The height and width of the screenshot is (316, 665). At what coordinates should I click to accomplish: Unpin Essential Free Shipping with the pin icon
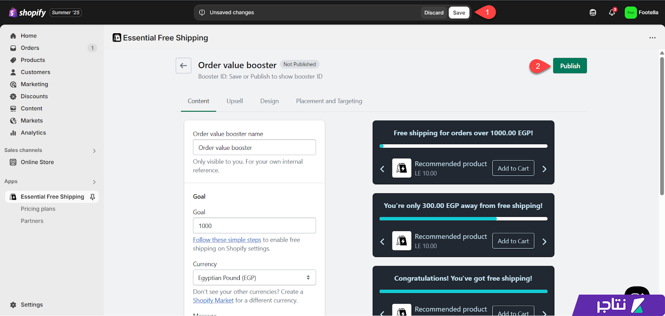93,197
